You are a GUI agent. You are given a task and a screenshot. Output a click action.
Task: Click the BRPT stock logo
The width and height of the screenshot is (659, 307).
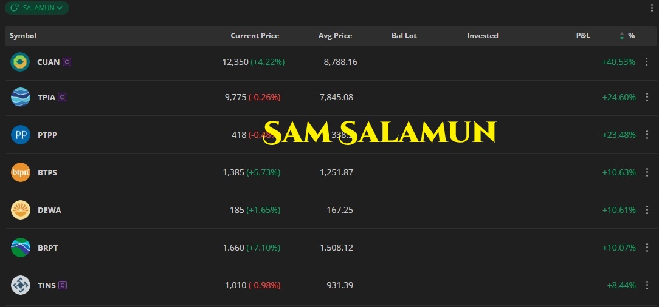(x=20, y=248)
